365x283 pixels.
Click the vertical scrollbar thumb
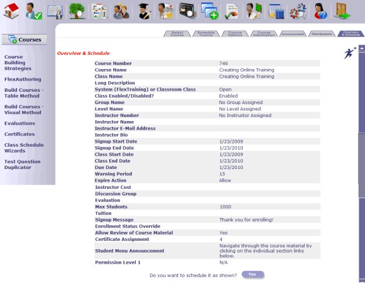tap(361, 165)
